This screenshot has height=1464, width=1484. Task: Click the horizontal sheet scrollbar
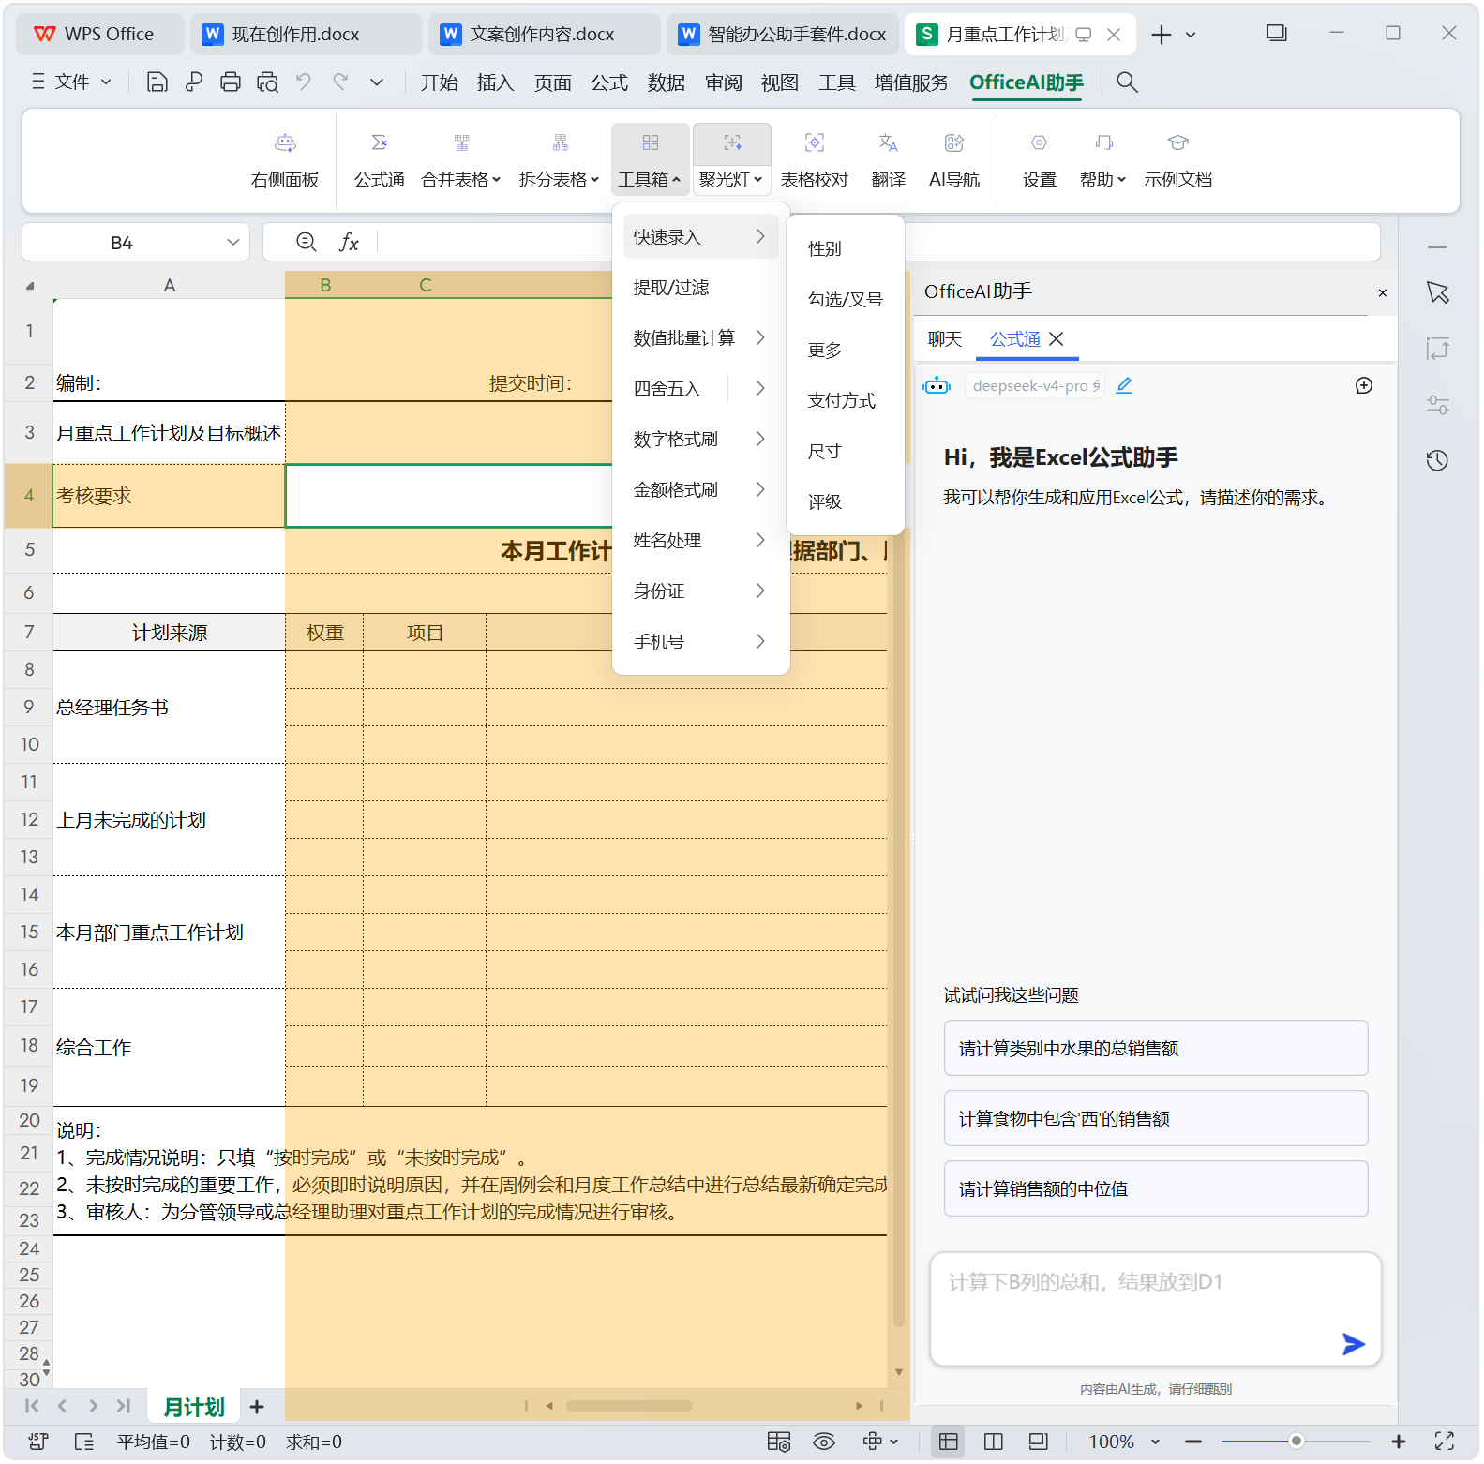pyautogui.click(x=629, y=1406)
